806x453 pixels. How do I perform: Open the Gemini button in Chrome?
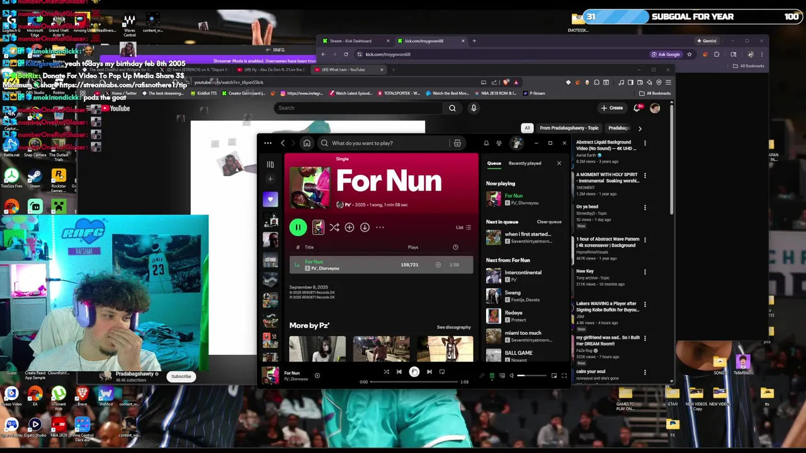[707, 41]
